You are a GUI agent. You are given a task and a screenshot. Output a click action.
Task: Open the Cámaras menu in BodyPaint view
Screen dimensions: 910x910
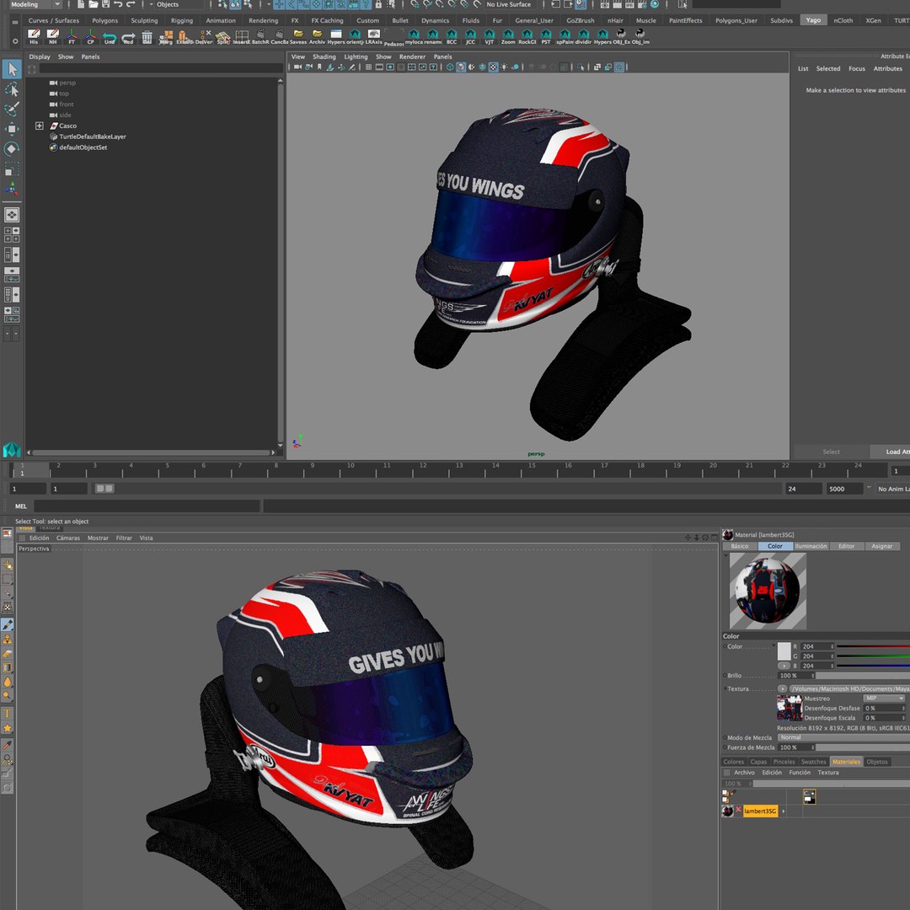point(68,538)
